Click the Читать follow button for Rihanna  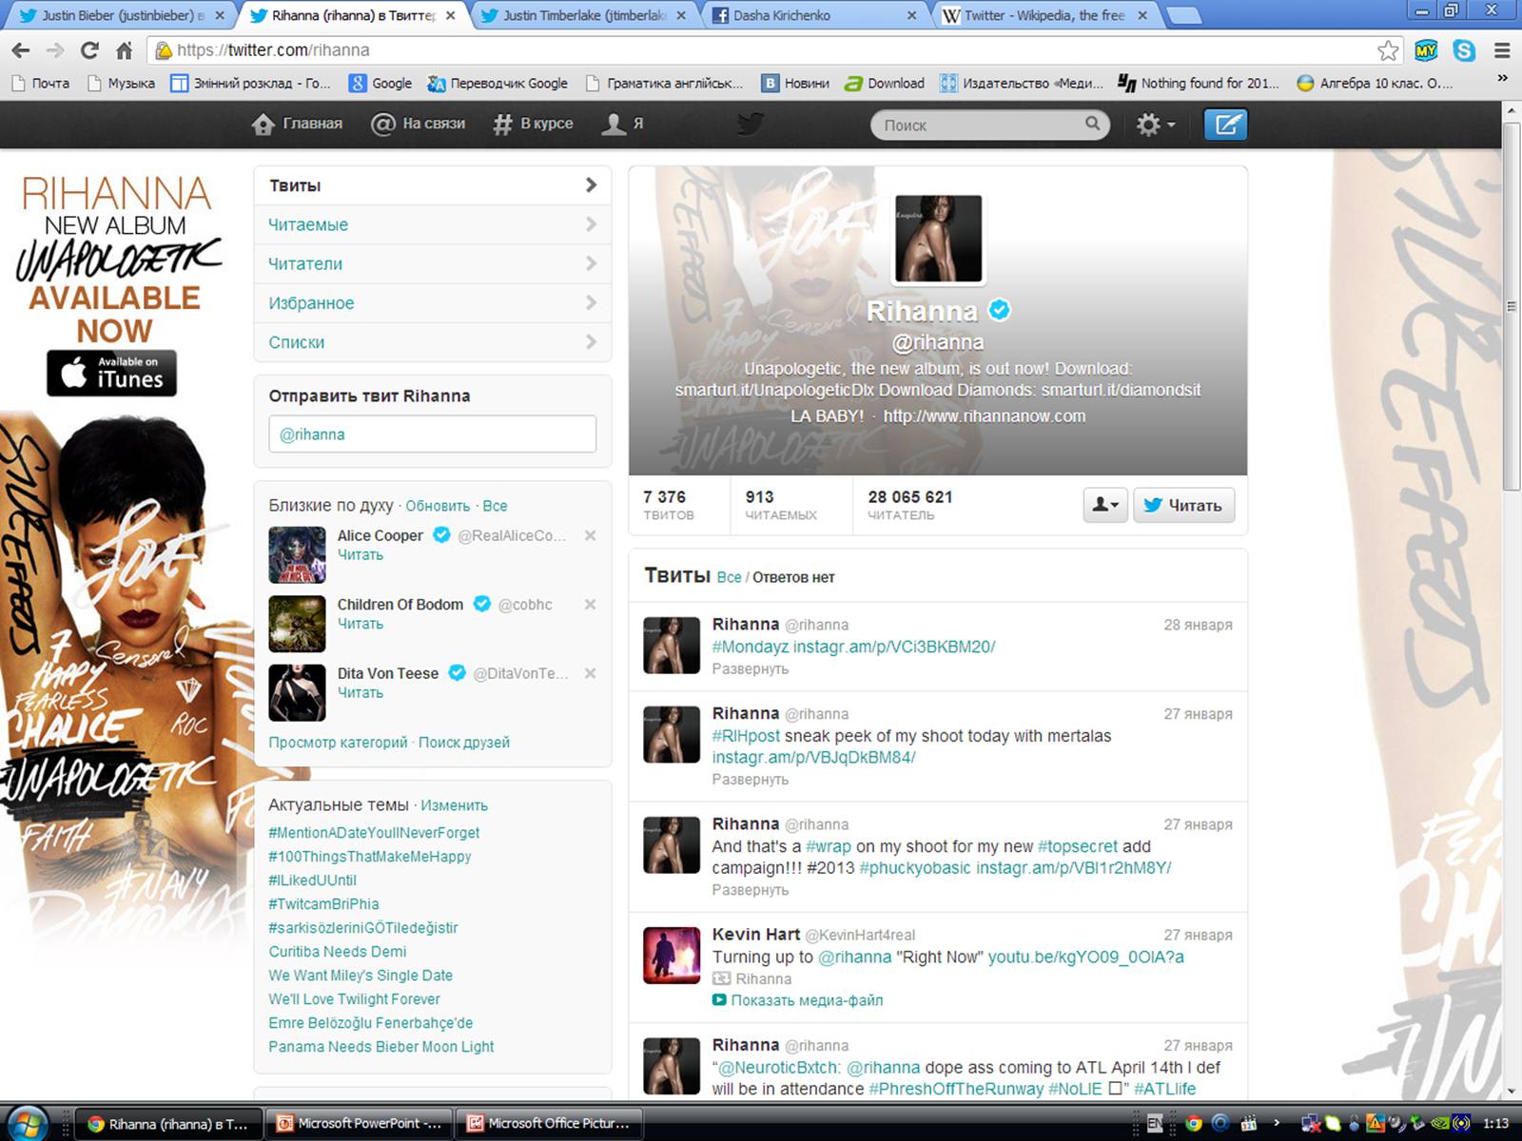[1184, 505]
